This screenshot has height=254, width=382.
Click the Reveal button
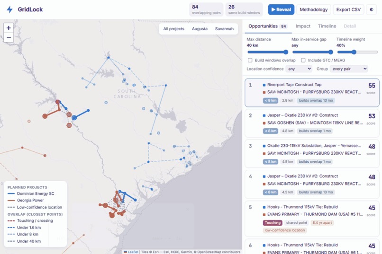[281, 9]
